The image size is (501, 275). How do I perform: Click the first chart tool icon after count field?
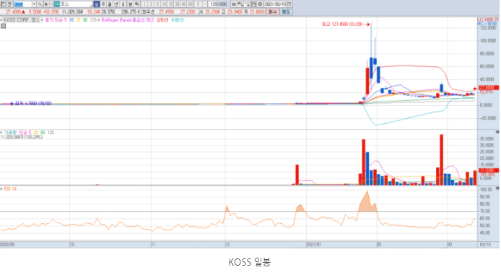tap(234, 4)
